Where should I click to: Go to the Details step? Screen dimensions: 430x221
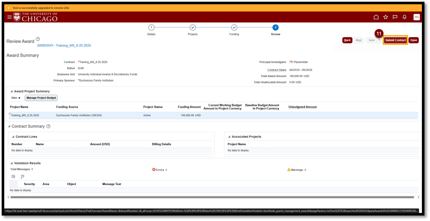151,27
